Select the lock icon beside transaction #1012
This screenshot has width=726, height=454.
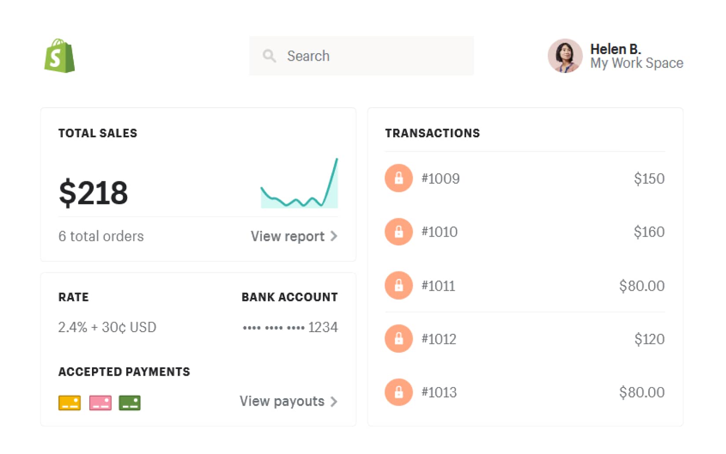click(x=398, y=339)
